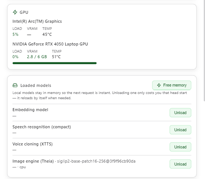The width and height of the screenshot is (205, 179).
Task: Unload the Embedding model
Action: pyautogui.click(x=180, y=113)
